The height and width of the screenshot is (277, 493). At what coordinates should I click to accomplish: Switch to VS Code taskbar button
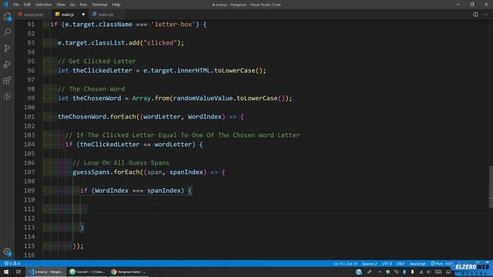(x=46, y=272)
